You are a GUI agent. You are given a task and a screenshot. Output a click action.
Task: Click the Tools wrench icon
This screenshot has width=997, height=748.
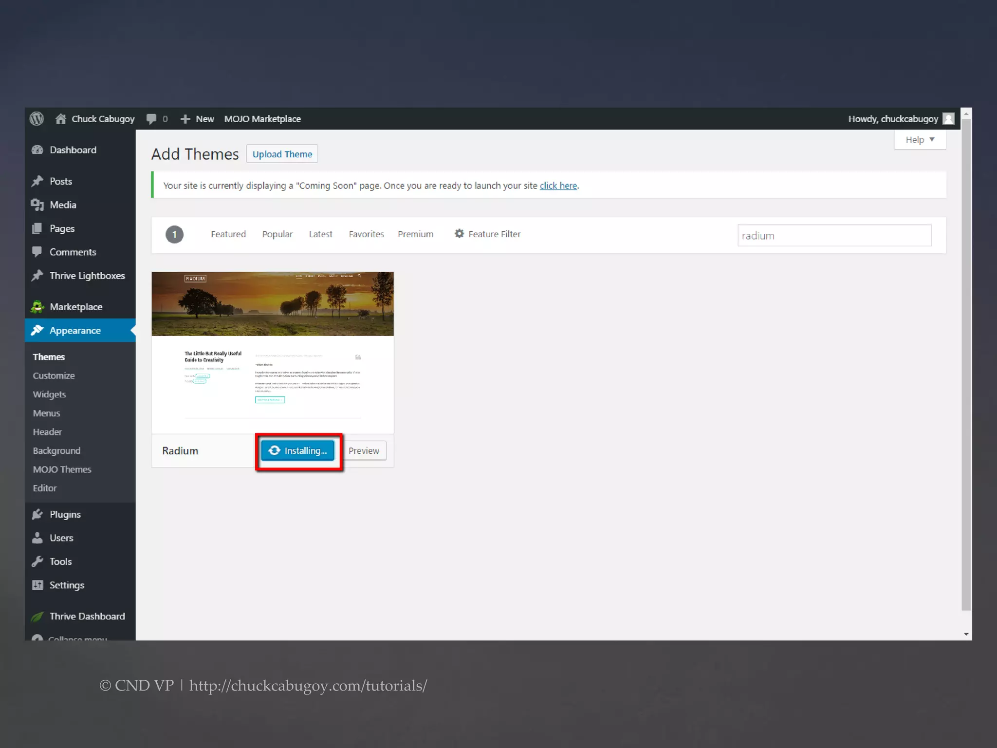37,561
